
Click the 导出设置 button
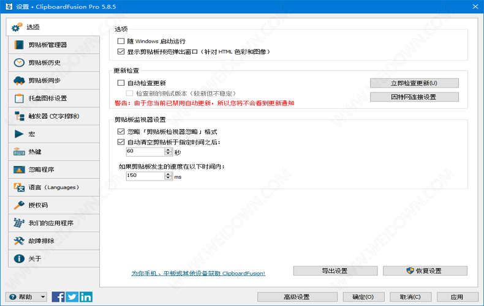coord(335,271)
